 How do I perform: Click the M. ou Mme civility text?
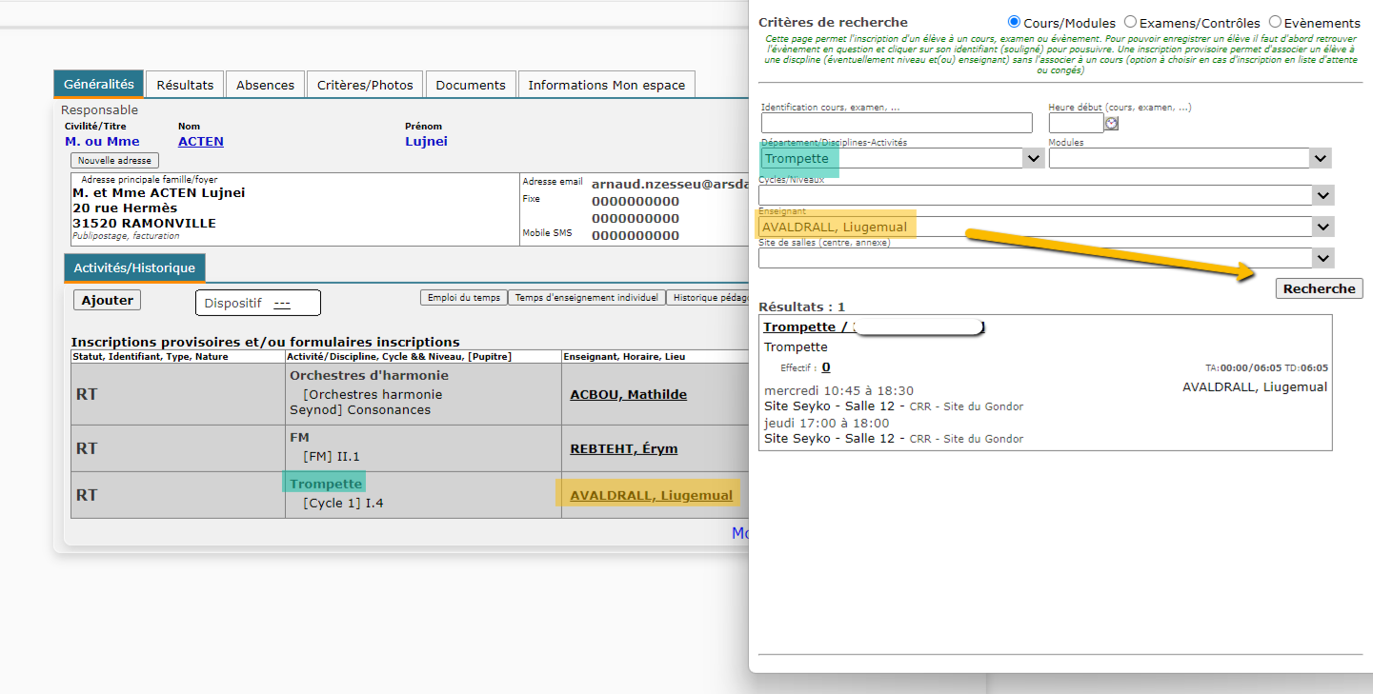tap(102, 141)
